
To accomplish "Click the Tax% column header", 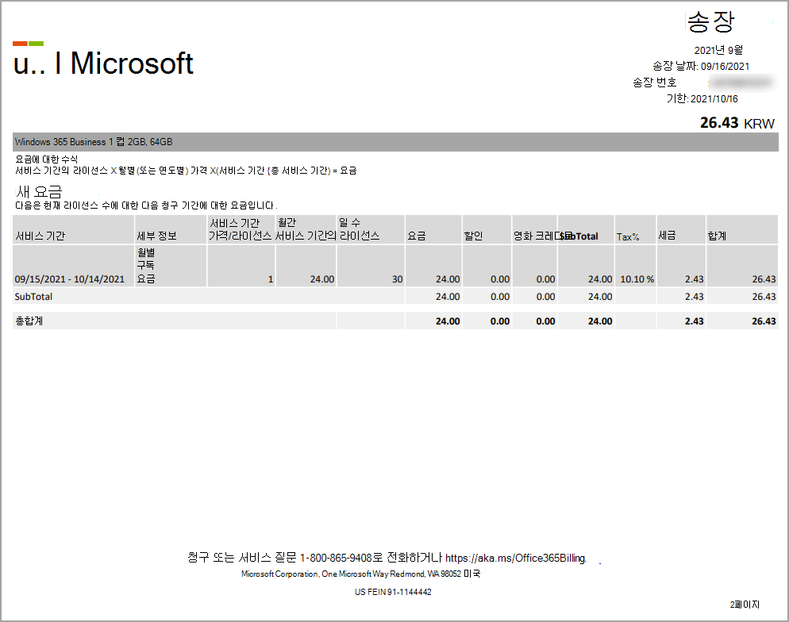I will coord(628,237).
